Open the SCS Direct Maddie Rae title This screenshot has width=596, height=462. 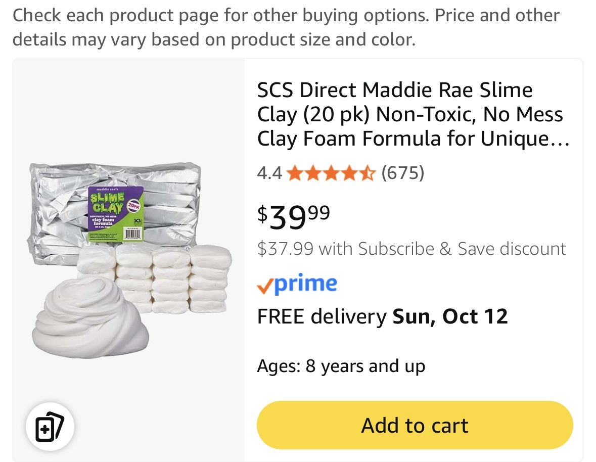tap(413, 114)
